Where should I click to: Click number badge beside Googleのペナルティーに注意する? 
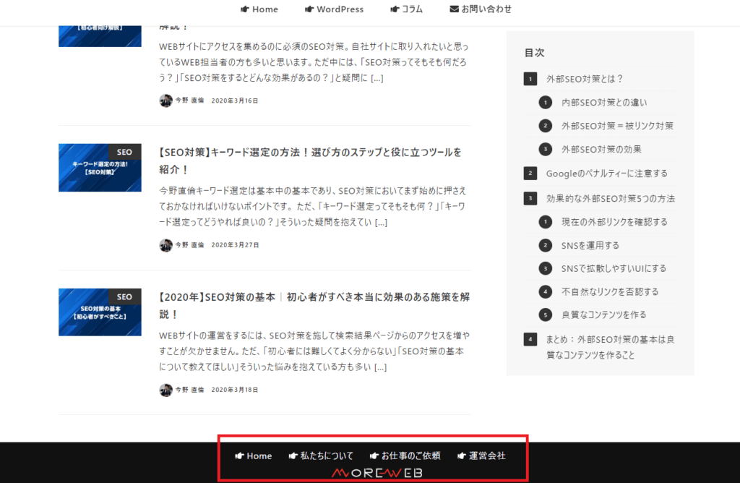tap(530, 174)
